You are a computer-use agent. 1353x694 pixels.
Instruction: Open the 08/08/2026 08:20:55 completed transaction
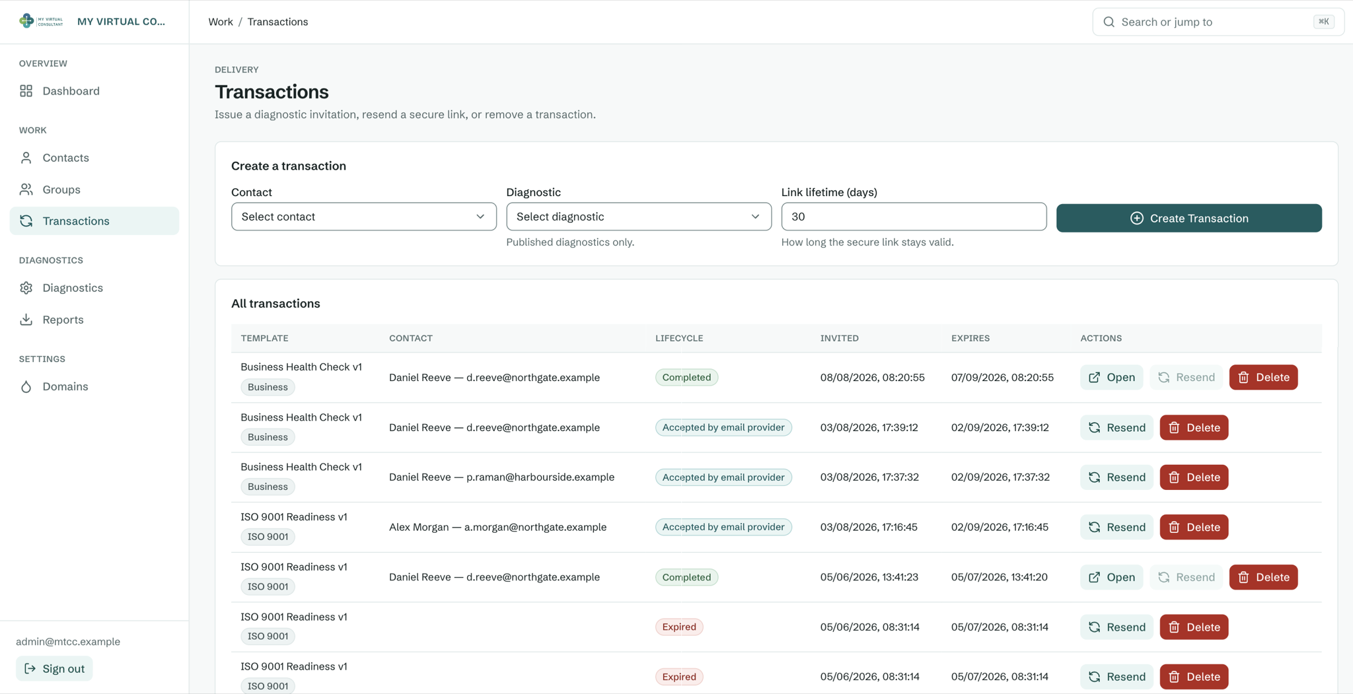coord(1111,377)
